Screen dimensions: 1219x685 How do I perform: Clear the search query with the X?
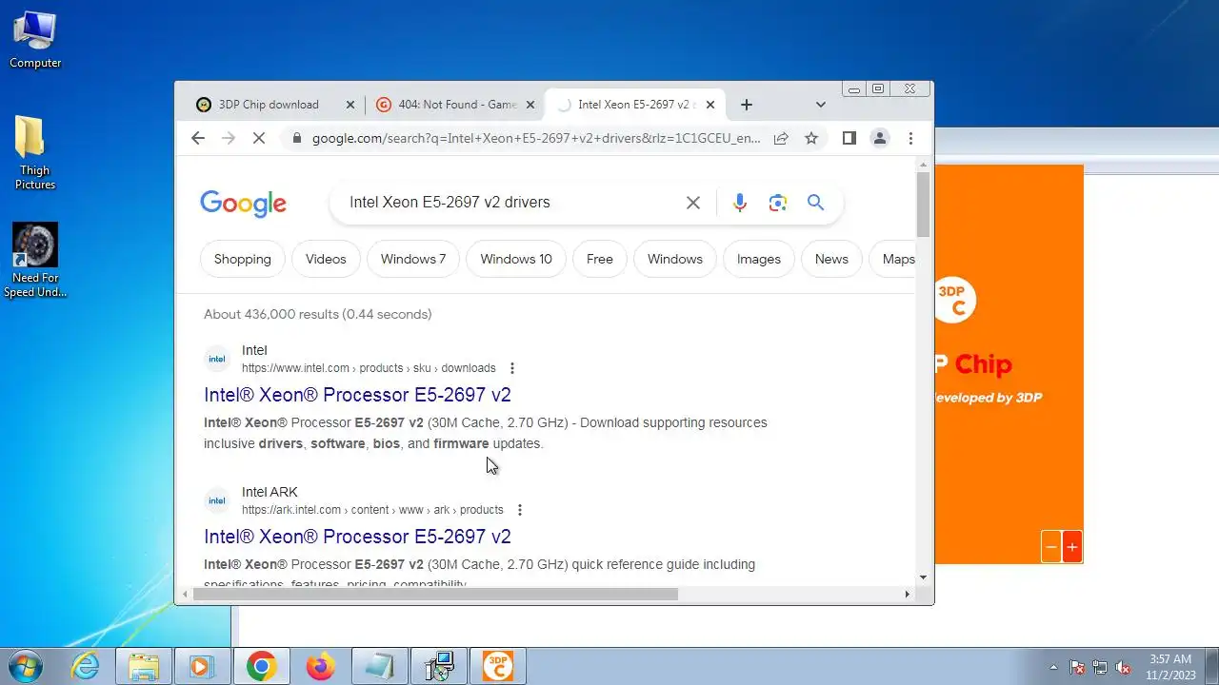click(x=693, y=203)
